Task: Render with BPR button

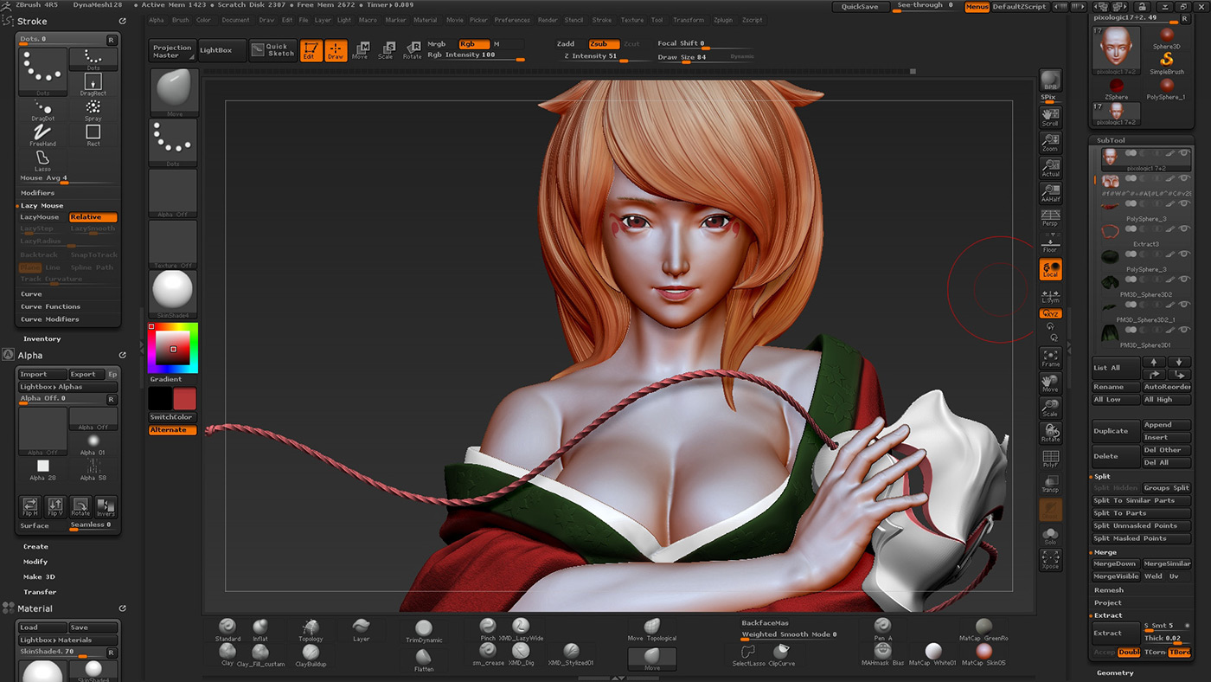Action: coord(1050,80)
